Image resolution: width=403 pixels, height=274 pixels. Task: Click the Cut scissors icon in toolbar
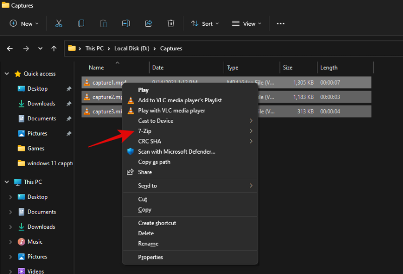pyautogui.click(x=58, y=24)
